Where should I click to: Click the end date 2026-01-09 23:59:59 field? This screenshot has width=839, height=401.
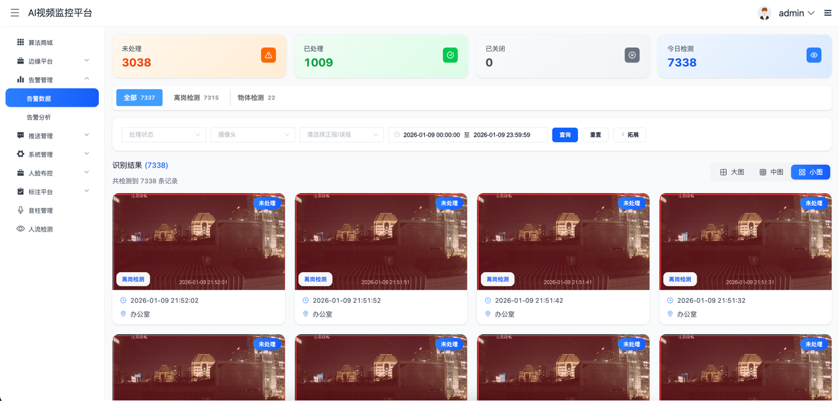coord(501,135)
